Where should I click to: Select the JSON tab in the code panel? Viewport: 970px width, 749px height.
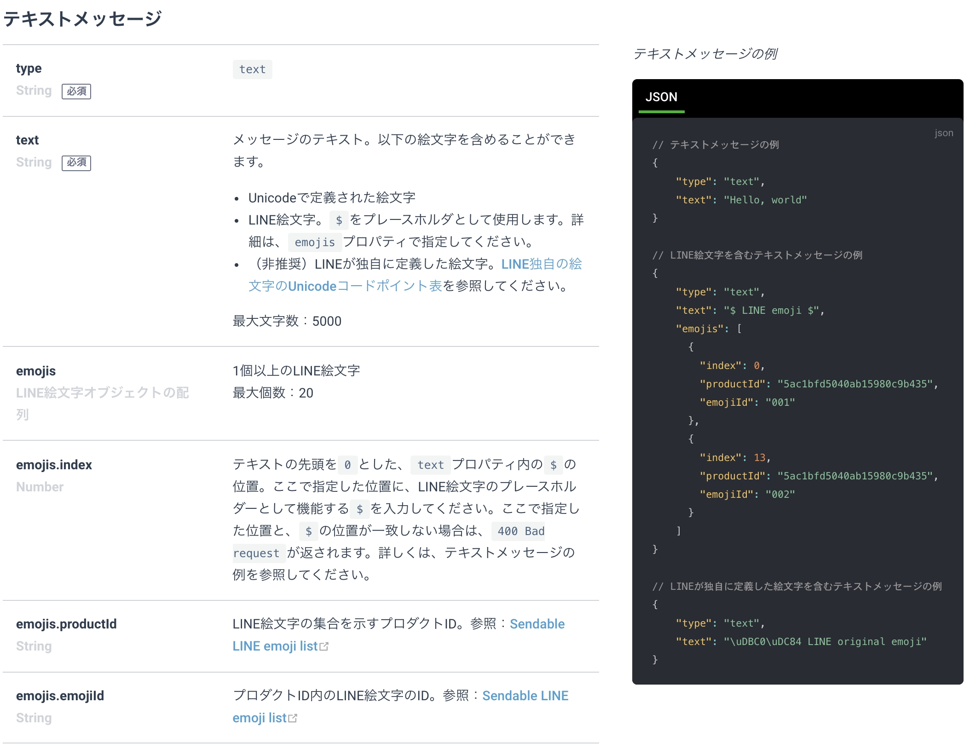[661, 97]
